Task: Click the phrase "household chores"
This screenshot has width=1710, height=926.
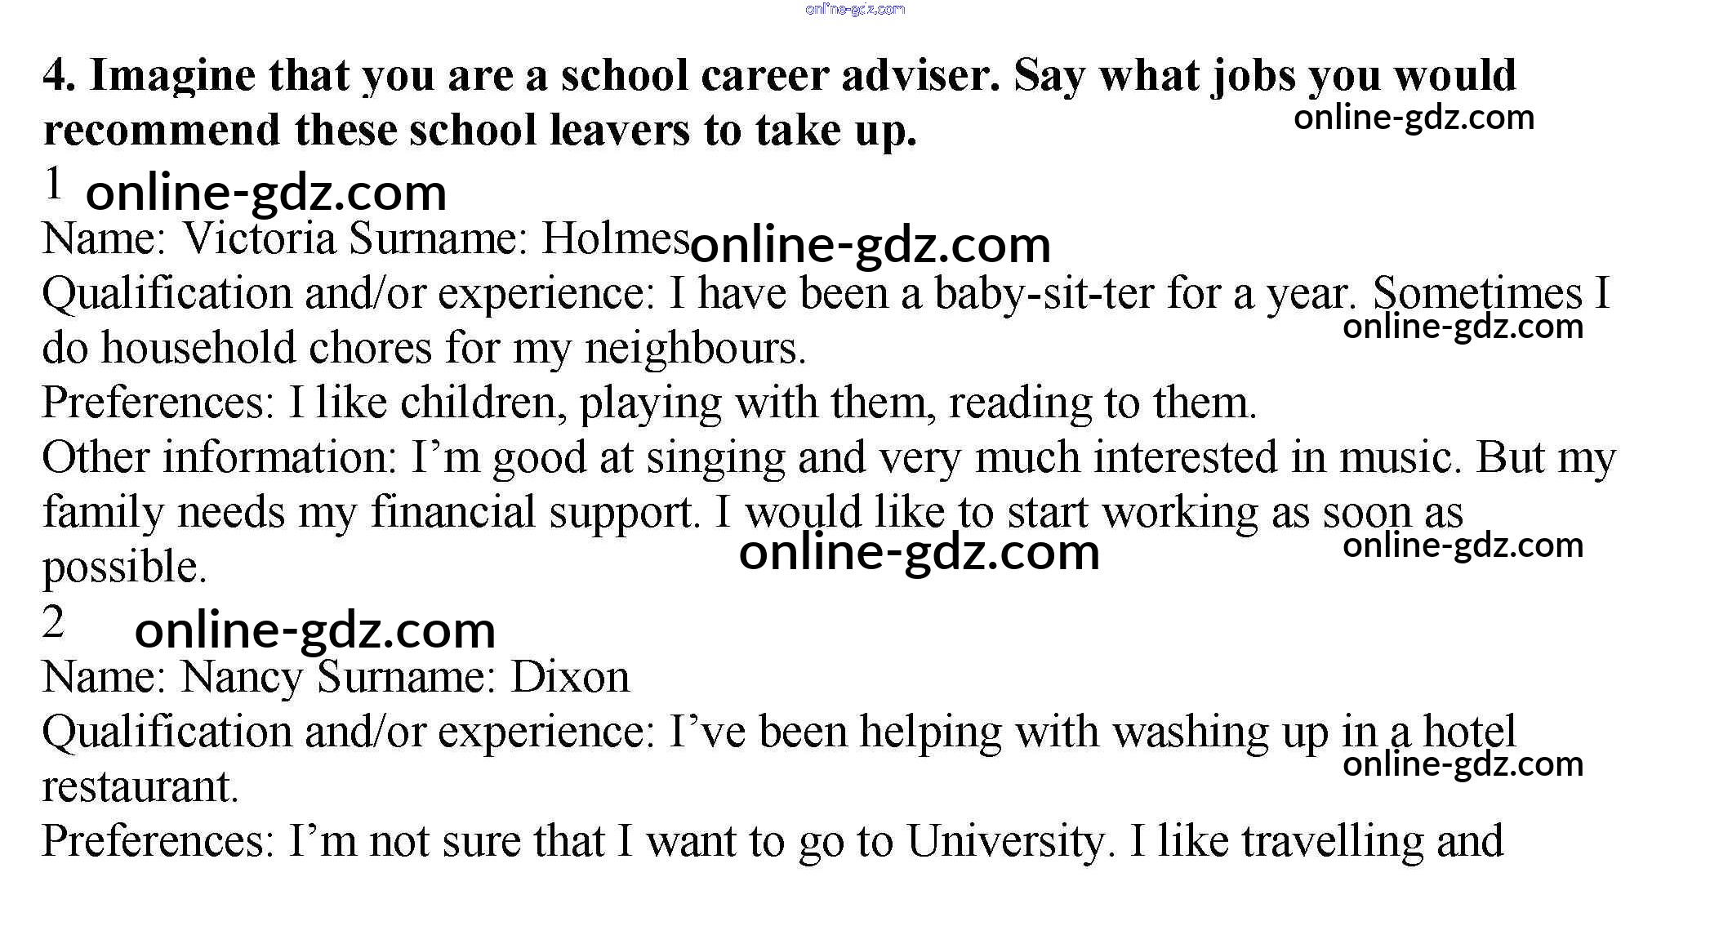Action: 266,349
